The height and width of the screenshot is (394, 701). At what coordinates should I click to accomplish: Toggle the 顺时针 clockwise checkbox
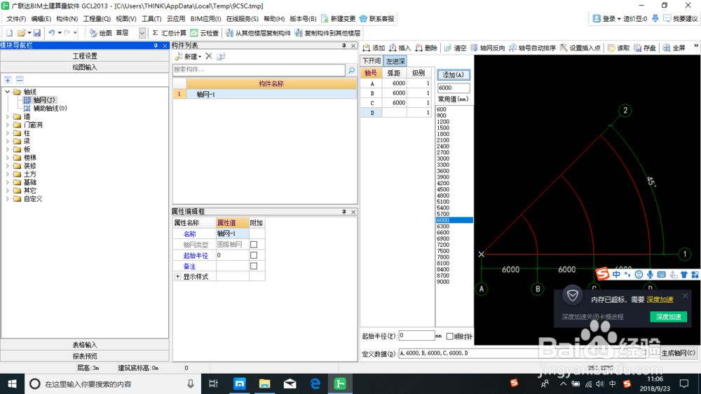450,337
